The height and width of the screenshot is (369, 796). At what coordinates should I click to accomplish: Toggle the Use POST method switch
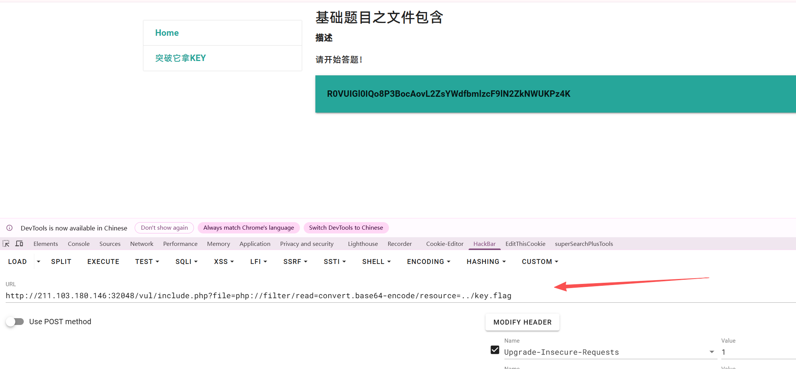tap(15, 322)
